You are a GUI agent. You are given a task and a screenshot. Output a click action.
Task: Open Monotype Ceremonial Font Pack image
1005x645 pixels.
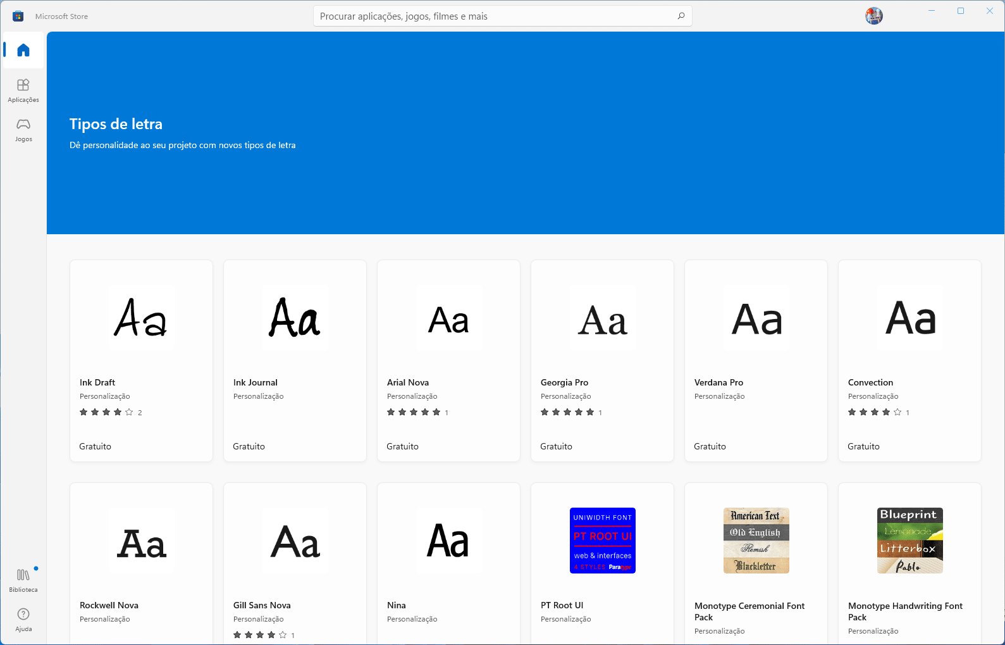pos(756,541)
